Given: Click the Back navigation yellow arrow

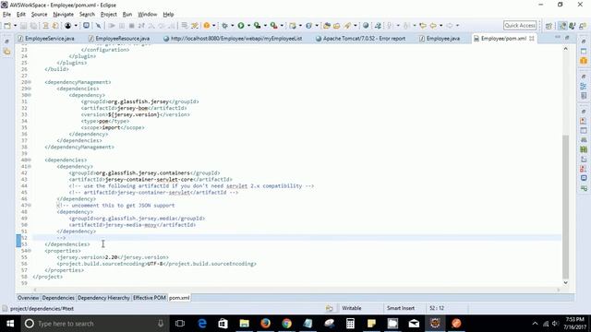Looking at the screenshot, I should tap(433, 26).
